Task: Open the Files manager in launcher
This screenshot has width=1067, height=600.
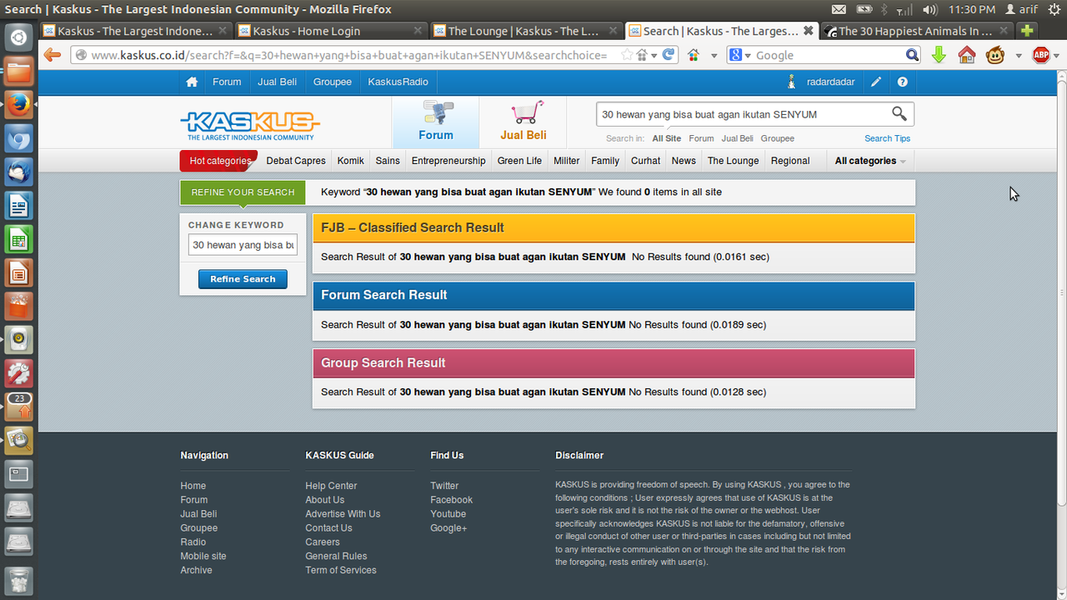Action: coord(19,71)
